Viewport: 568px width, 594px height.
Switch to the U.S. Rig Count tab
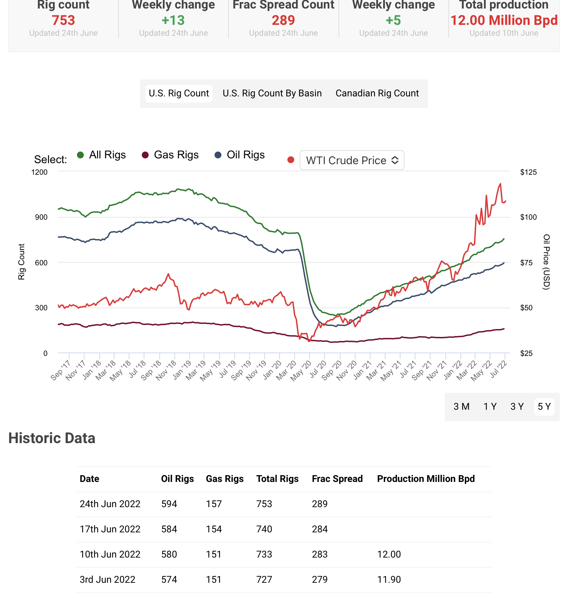point(179,93)
